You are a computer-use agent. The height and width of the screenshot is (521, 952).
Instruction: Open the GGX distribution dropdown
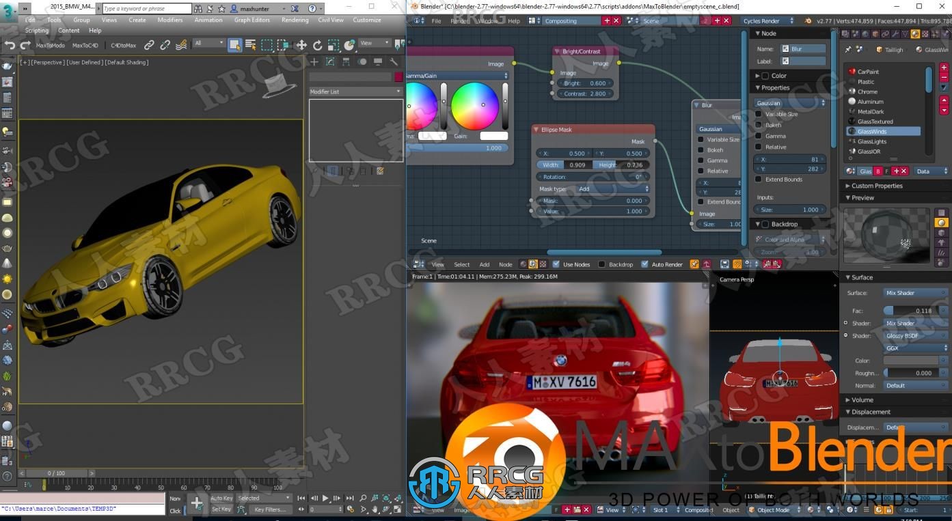[x=916, y=348]
